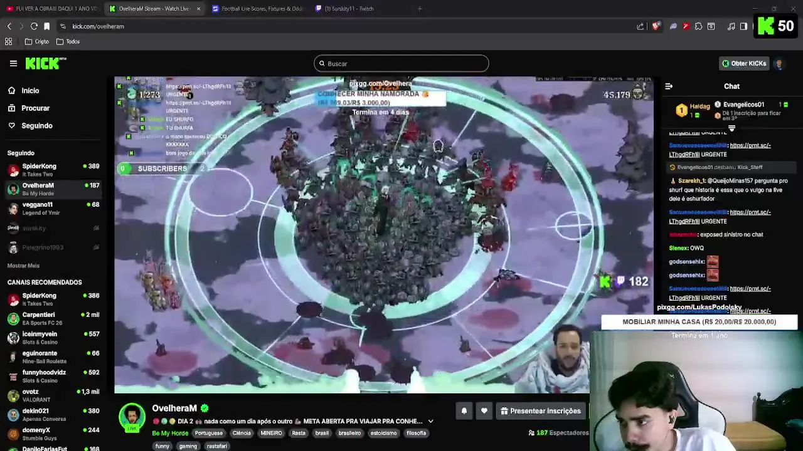Select offline channel Pelegrino1993
This screenshot has height=451, width=803.
point(53,247)
